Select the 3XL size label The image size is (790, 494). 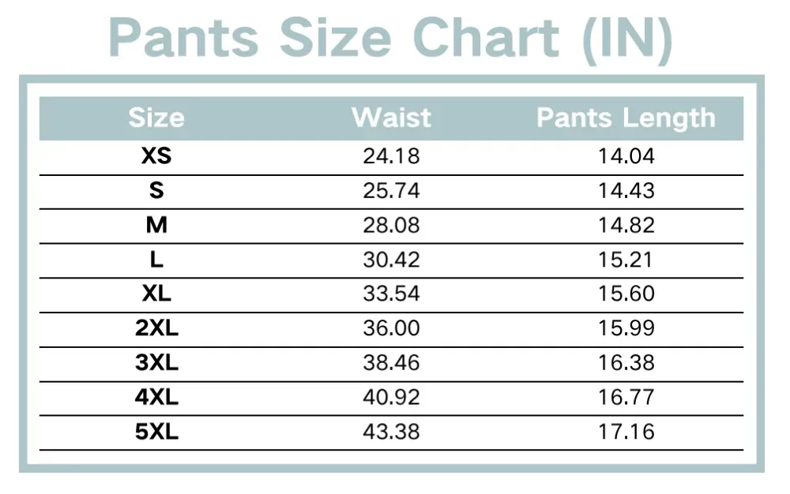[x=156, y=363]
